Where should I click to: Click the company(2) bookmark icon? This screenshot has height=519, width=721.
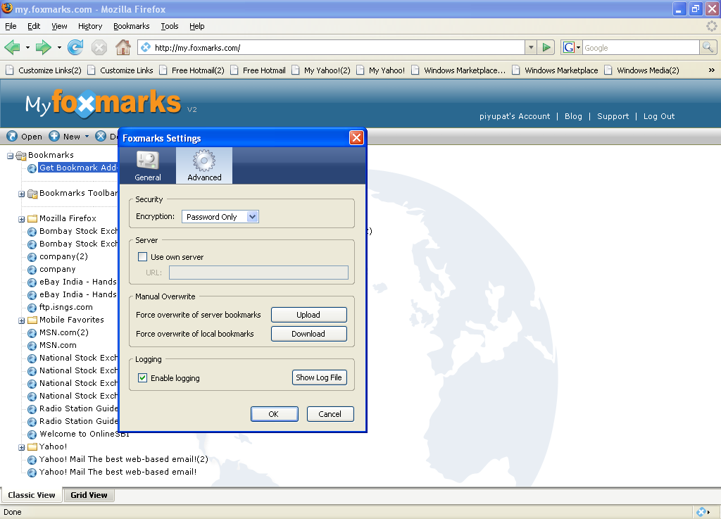pyautogui.click(x=32, y=257)
